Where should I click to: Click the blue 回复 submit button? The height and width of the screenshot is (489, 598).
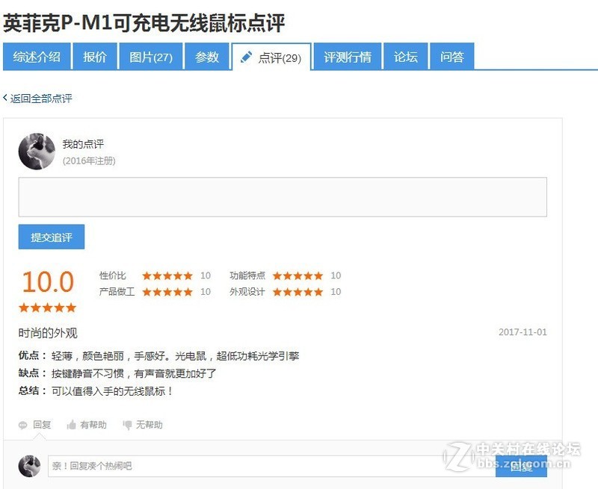point(521,466)
